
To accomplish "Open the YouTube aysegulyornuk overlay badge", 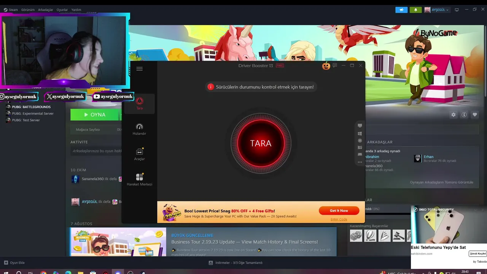I will (113, 97).
